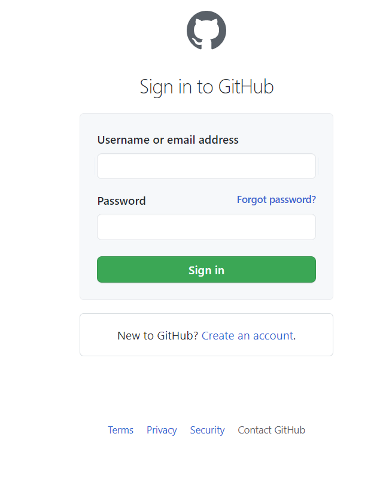Submit the login form with Sign in
The height and width of the screenshot is (482, 386).
pyautogui.click(x=206, y=269)
